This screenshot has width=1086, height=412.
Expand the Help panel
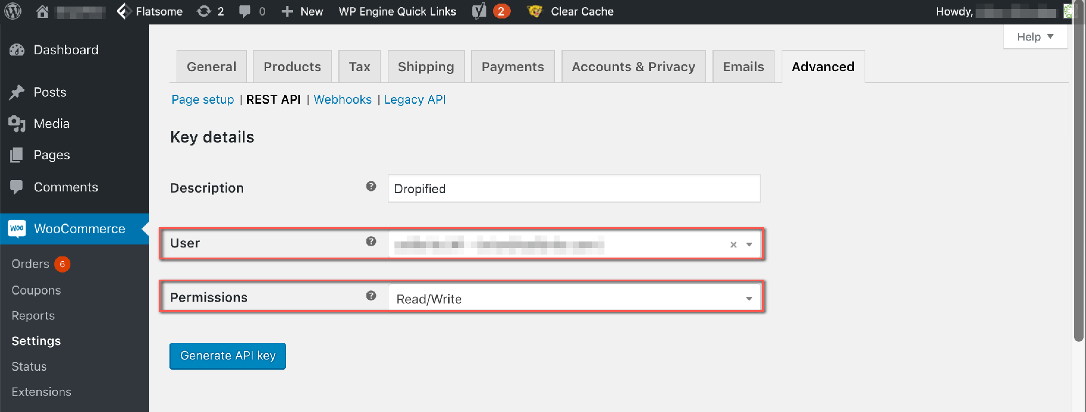[x=1035, y=37]
